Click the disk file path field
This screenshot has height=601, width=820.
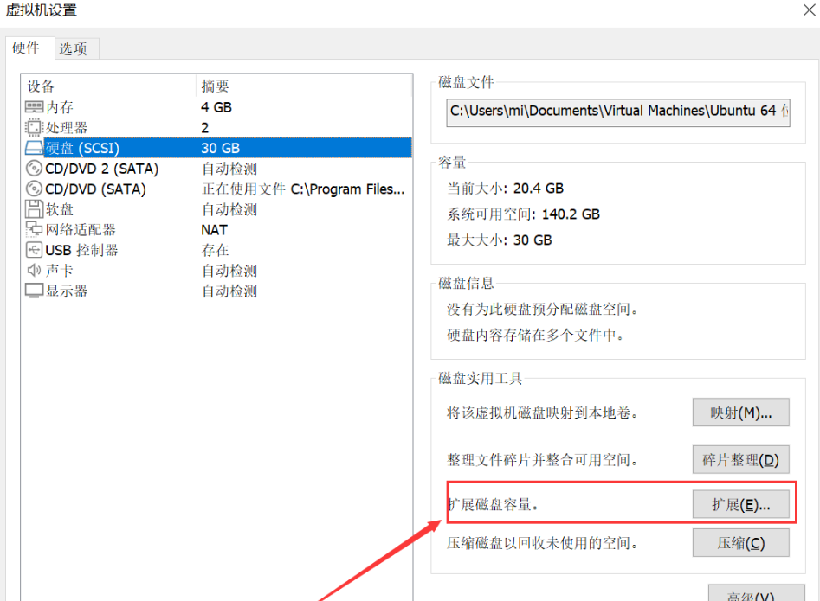[617, 112]
